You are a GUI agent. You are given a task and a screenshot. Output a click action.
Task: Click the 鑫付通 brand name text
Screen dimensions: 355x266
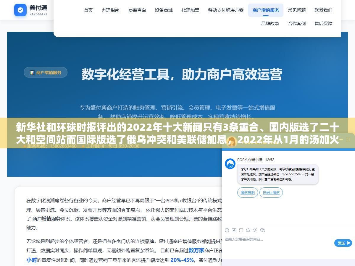point(38,8)
